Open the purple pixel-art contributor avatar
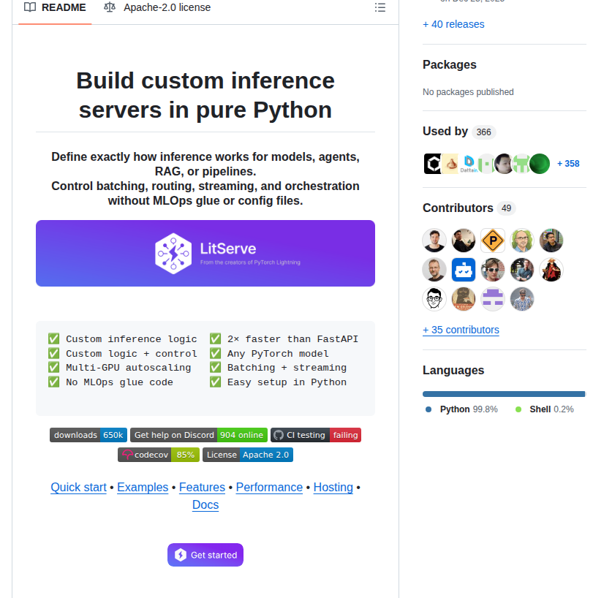Image resolution: width=604 pixels, height=598 pixels. click(x=493, y=299)
